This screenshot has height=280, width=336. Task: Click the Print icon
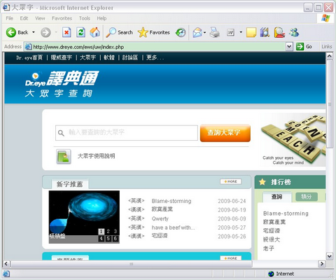pos(214,32)
